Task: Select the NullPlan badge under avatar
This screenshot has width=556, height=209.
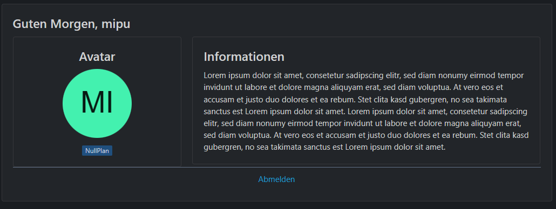Action: [97, 151]
